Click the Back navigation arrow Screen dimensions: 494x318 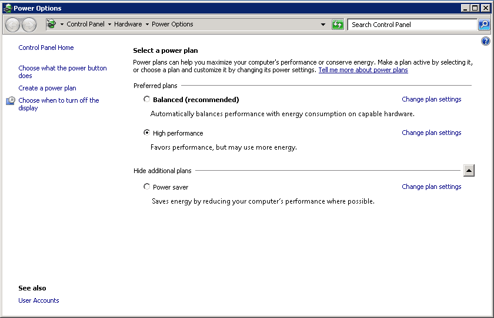click(x=12, y=25)
